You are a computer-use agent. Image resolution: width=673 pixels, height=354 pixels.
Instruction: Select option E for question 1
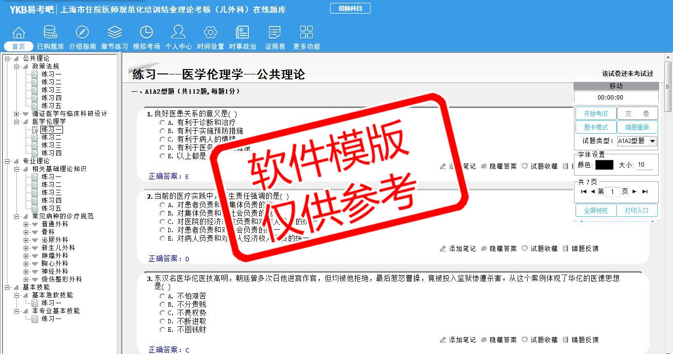(x=162, y=156)
